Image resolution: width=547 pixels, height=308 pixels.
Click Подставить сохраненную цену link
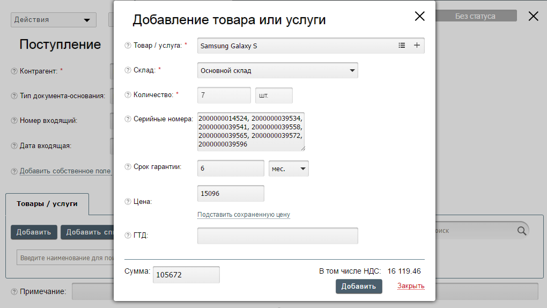[x=243, y=215]
